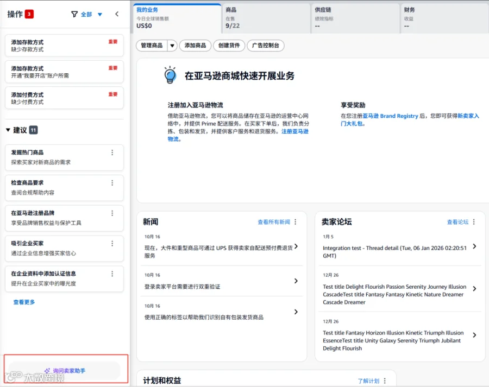Open the 计划和权益 panel options menu

pyautogui.click(x=385, y=381)
